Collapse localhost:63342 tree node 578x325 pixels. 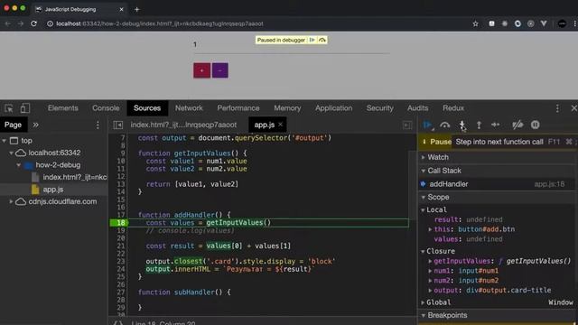click(12, 153)
